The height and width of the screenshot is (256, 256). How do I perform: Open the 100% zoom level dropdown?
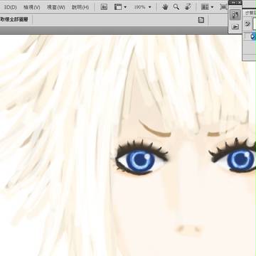pos(142,7)
